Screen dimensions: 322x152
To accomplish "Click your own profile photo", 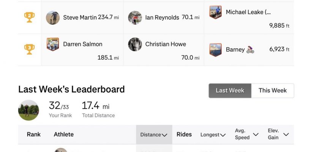I will coord(28,110).
